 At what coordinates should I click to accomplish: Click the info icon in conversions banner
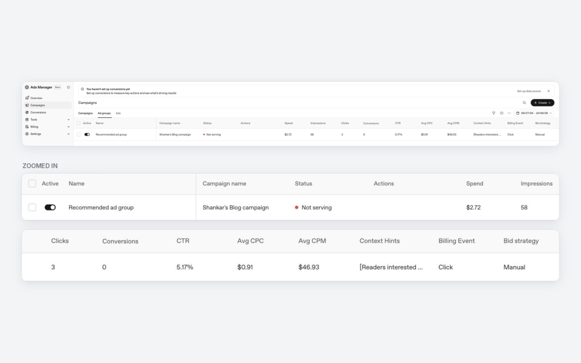82,89
